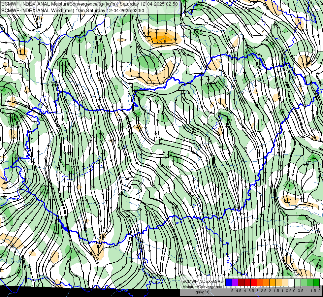
Task: Select the lightest green legend swatch
Action: pyautogui.click(x=298, y=282)
